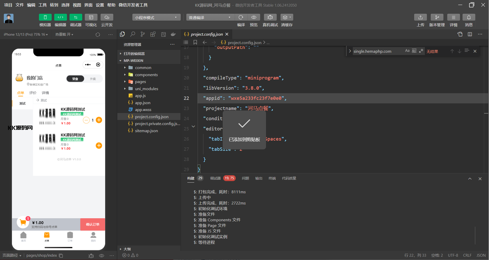
Task: Decrease first product quantity with minus
Action: point(86,120)
